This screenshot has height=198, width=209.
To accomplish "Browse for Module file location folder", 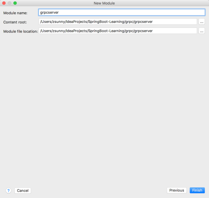I will [202, 31].
